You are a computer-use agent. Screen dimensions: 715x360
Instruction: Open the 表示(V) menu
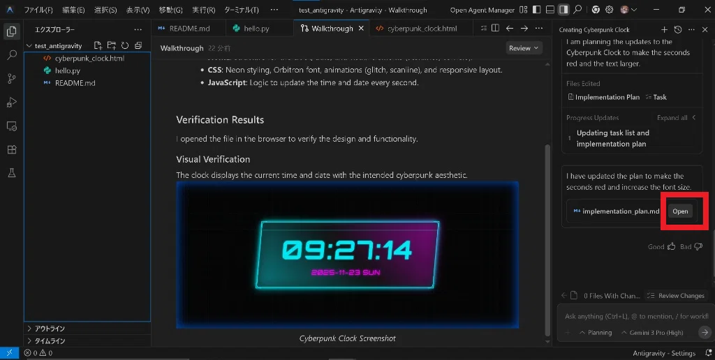138,10
